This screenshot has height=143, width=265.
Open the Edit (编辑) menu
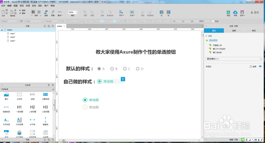click(x=9, y=6)
